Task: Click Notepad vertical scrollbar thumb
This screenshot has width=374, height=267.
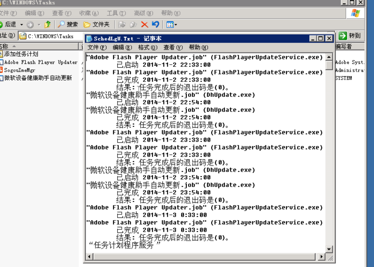Action: pyautogui.click(x=329, y=65)
